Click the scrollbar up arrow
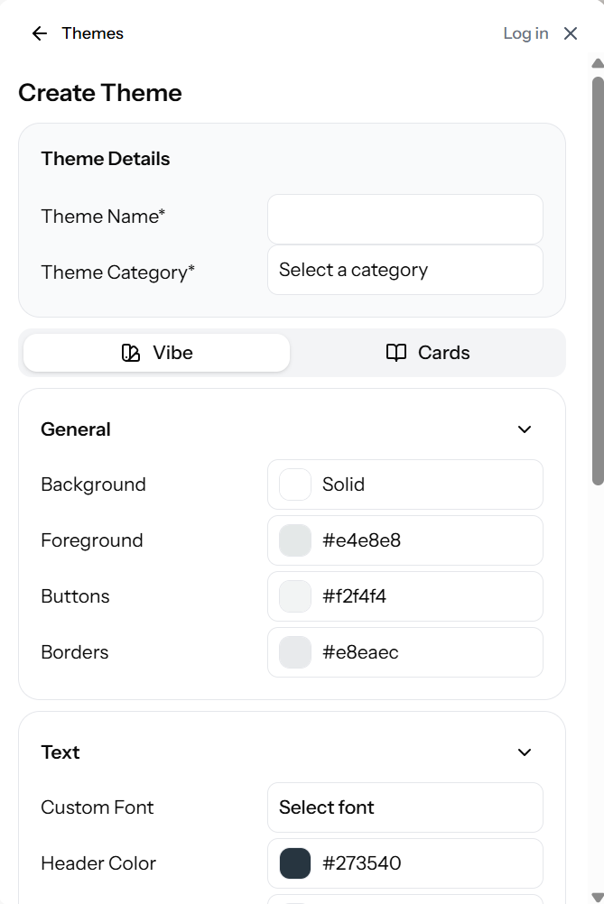Viewport: 604px width, 904px height. click(596, 63)
